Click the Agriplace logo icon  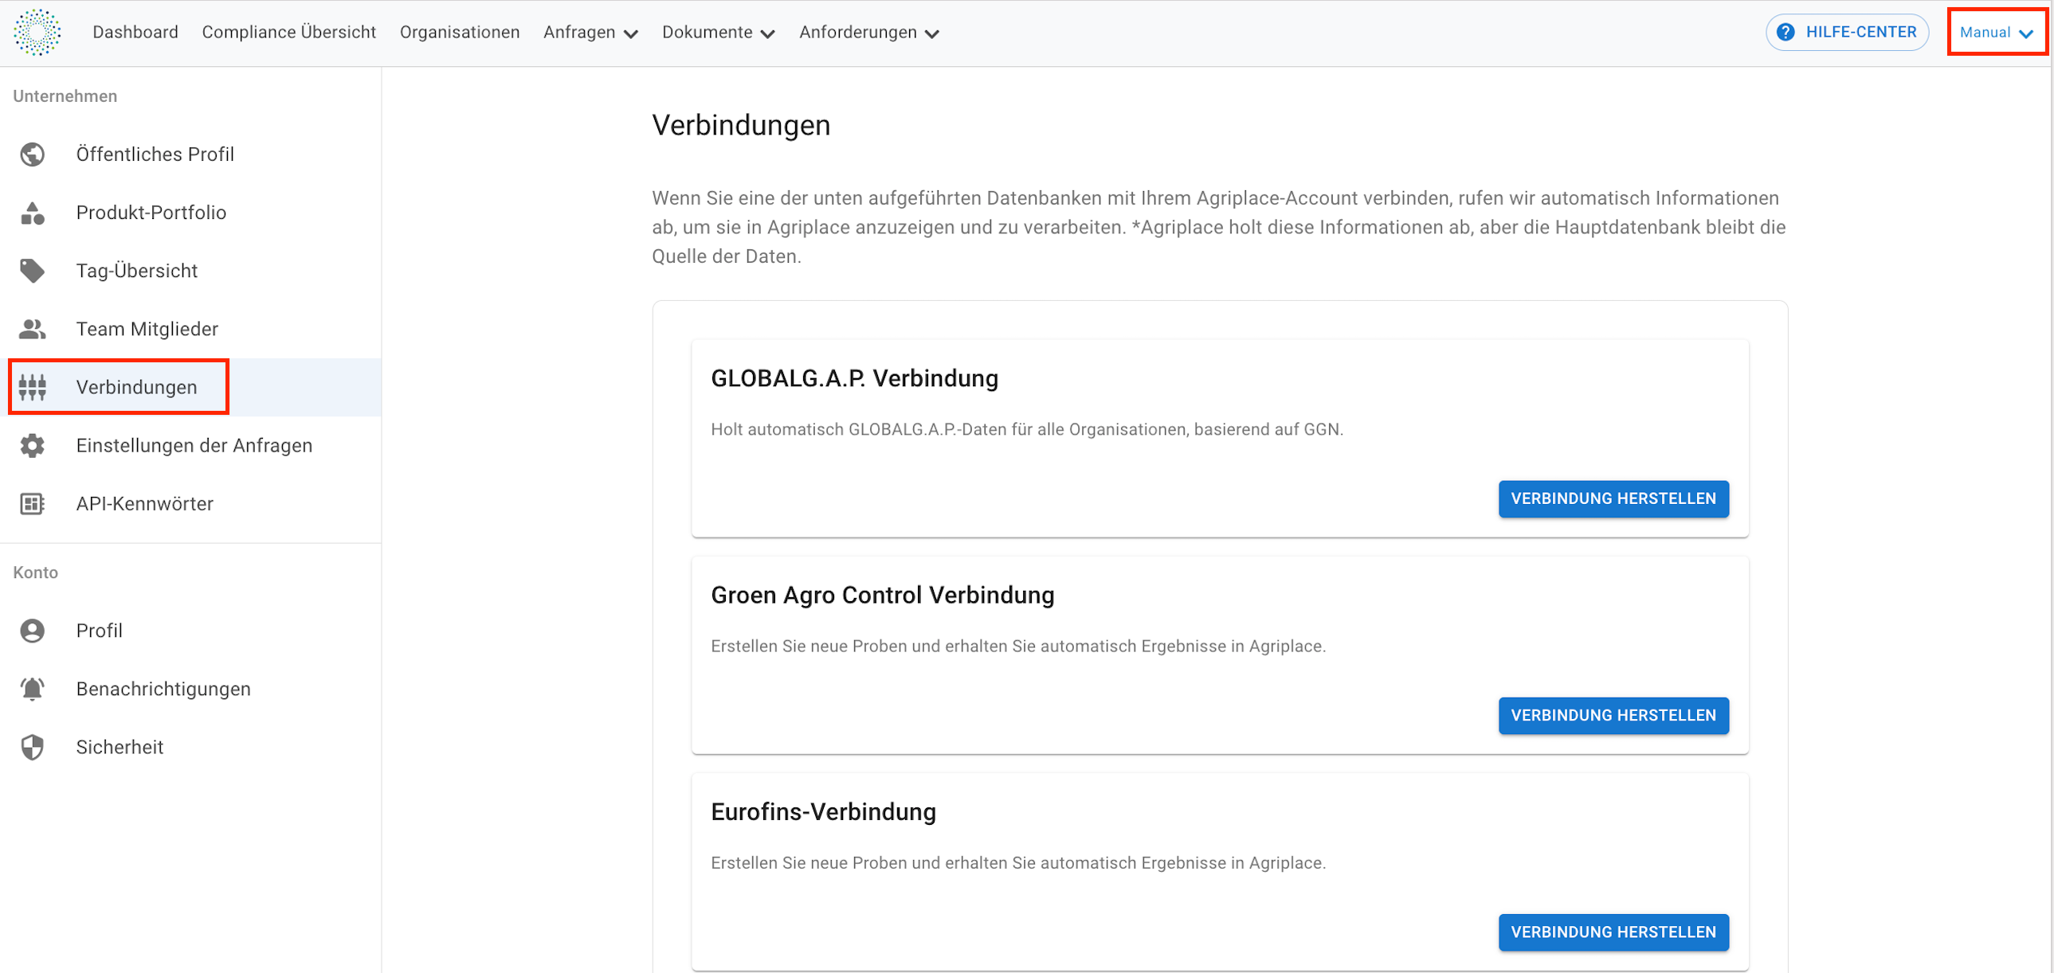[x=37, y=33]
